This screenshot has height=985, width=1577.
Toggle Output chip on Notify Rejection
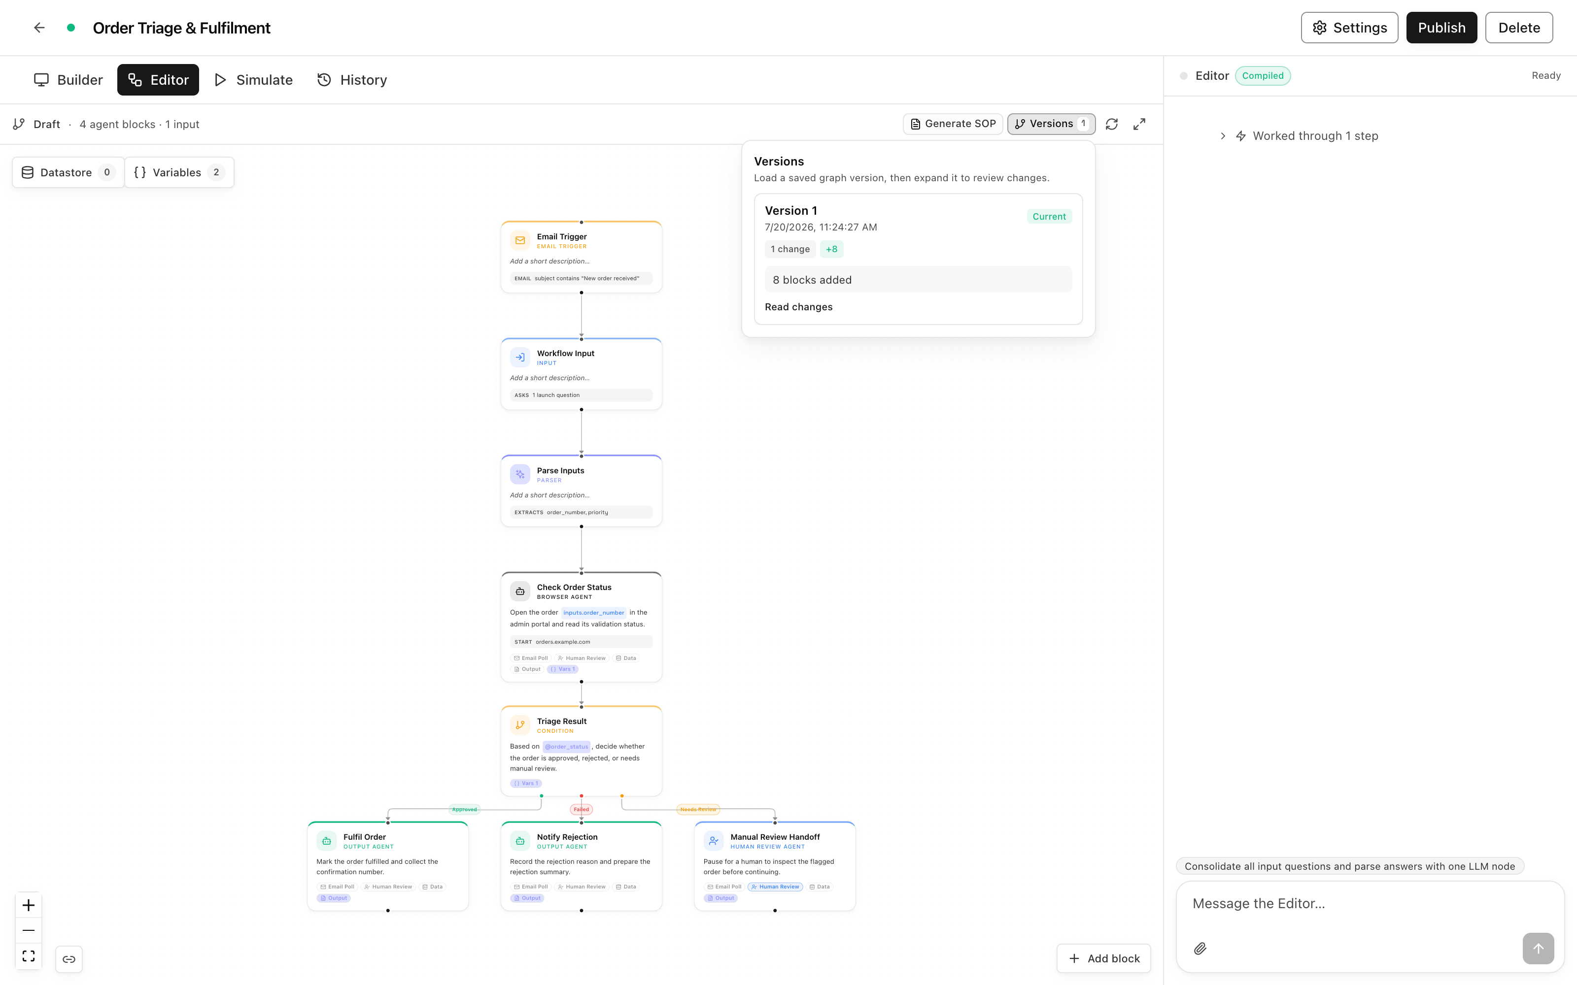pyautogui.click(x=527, y=898)
